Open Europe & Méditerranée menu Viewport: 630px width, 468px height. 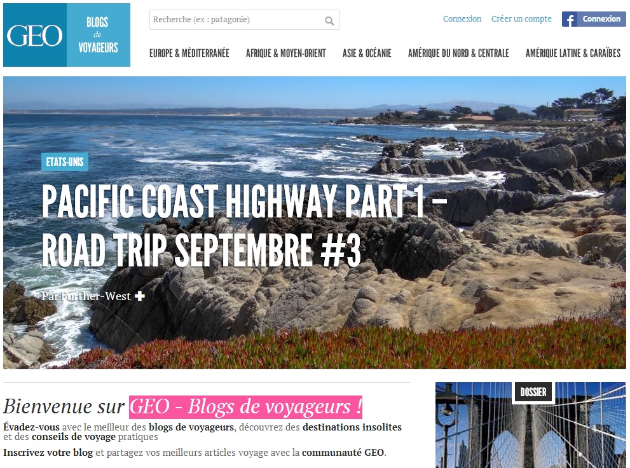[x=189, y=53]
